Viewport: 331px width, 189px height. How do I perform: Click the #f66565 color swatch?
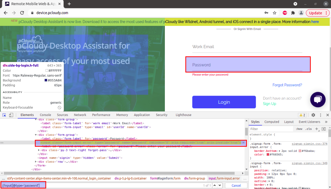click(268, 155)
